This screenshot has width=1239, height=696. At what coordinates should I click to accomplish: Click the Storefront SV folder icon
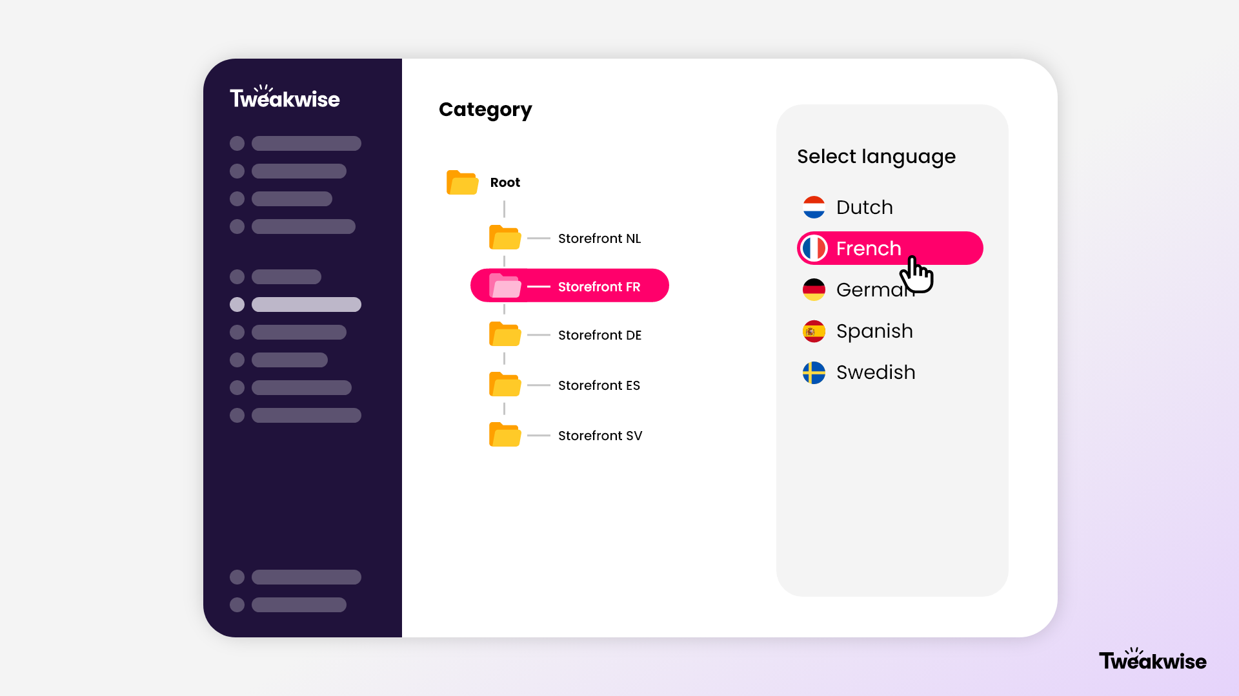[505, 435]
